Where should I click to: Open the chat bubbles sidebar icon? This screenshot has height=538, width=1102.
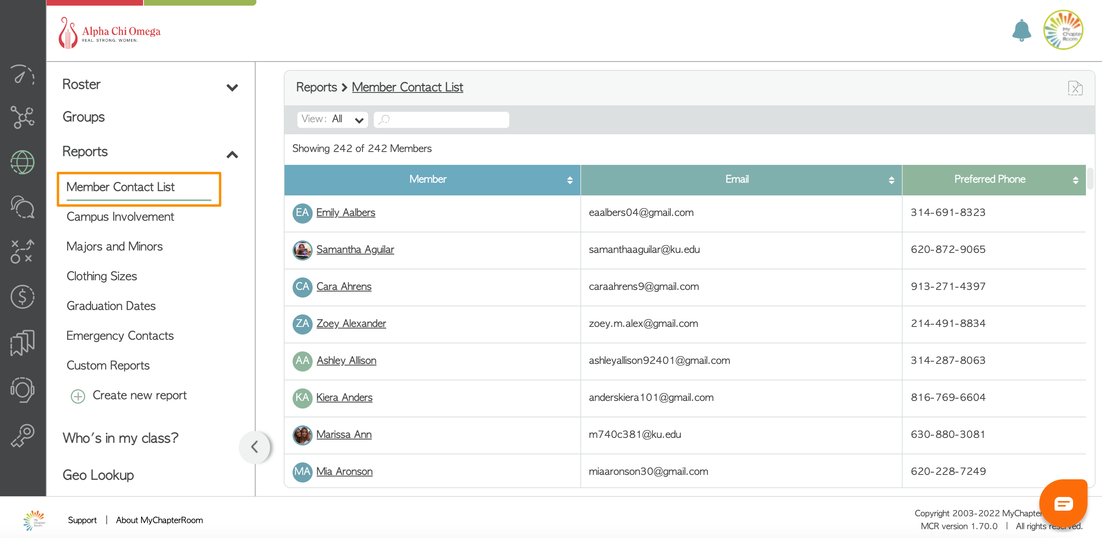pos(22,207)
